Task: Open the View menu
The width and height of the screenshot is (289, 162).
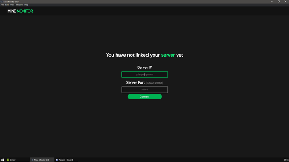Action: coord(12,5)
